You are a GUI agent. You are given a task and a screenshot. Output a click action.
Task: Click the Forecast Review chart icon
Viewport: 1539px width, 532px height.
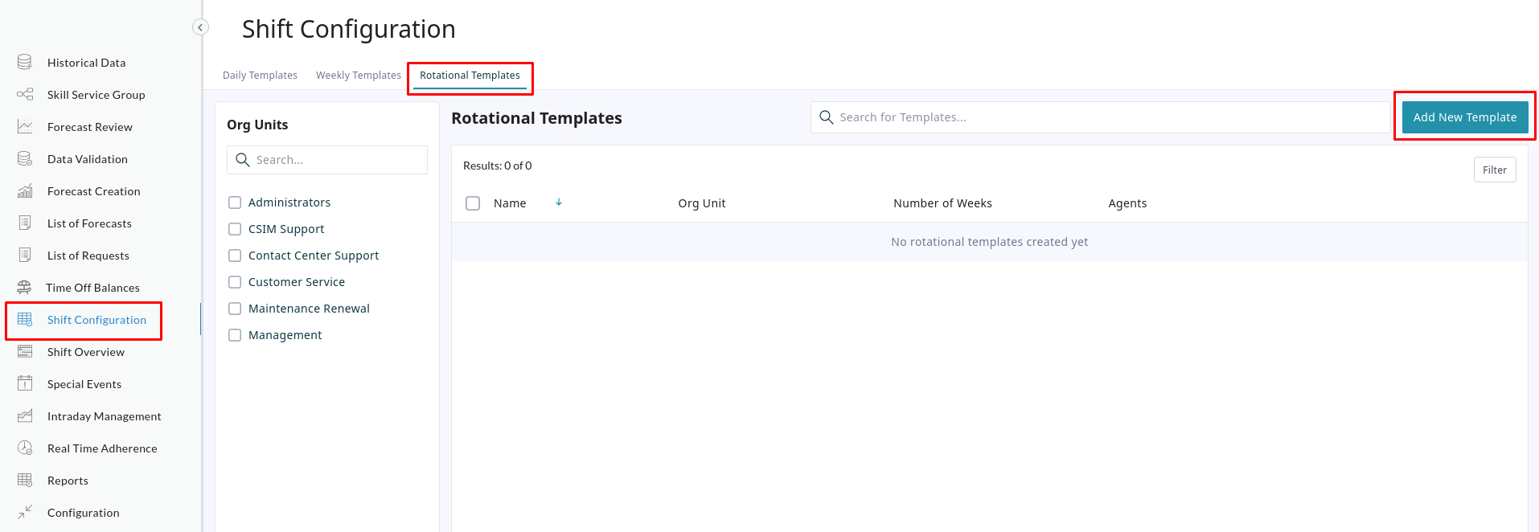tap(25, 126)
